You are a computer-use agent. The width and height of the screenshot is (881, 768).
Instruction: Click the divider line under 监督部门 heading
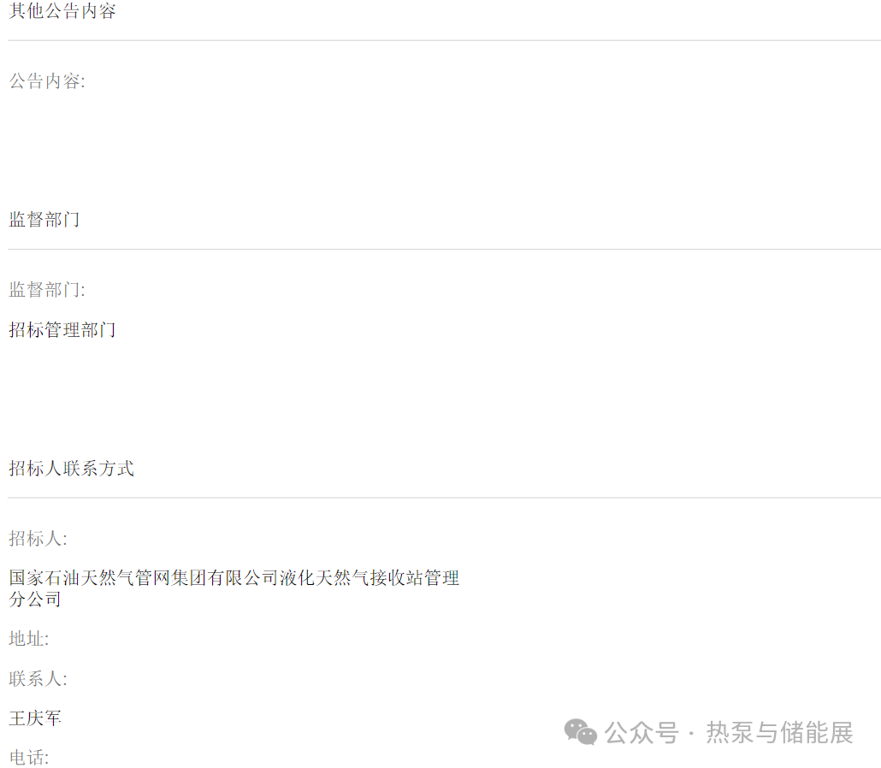[x=445, y=250]
